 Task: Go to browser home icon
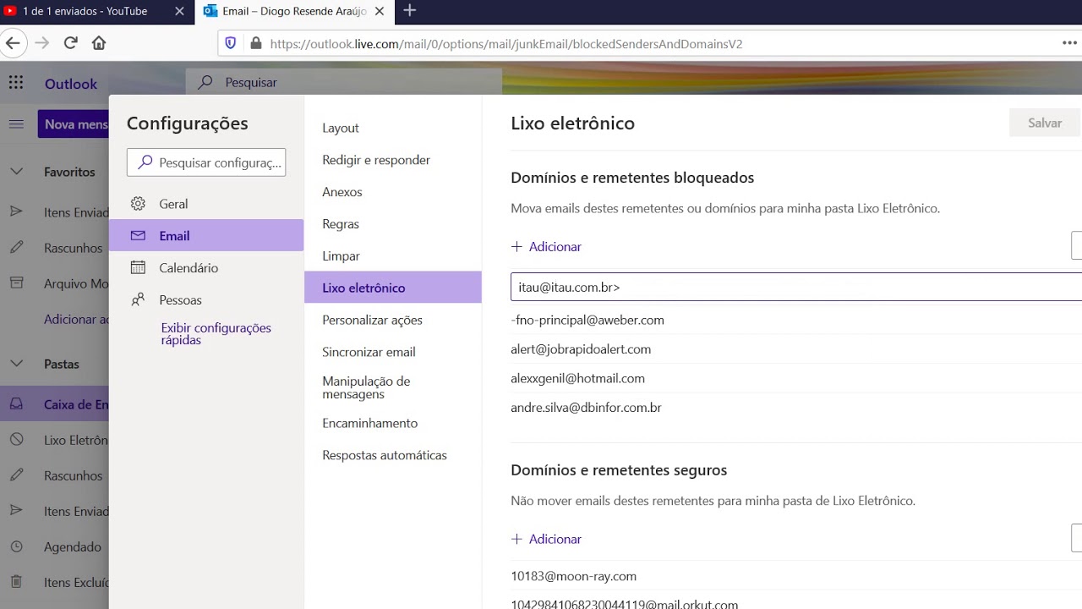point(99,43)
